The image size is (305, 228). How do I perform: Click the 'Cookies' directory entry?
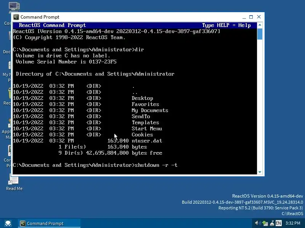click(x=142, y=135)
